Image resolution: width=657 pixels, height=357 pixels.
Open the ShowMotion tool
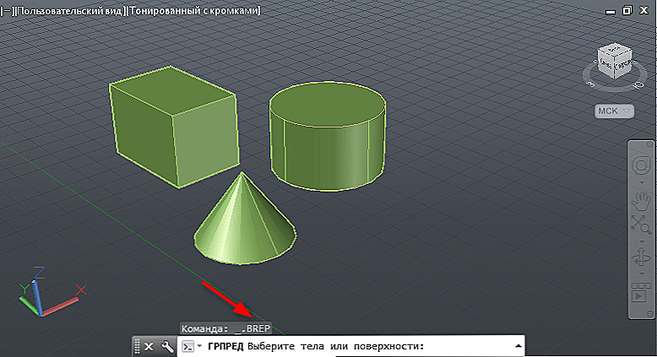pos(641,292)
